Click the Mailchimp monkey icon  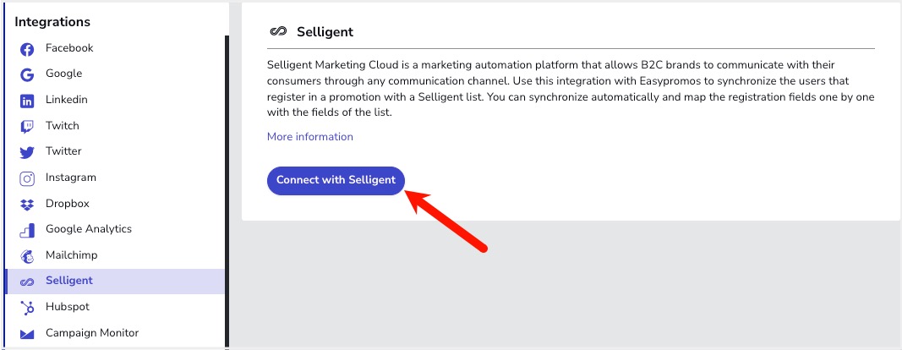point(27,255)
